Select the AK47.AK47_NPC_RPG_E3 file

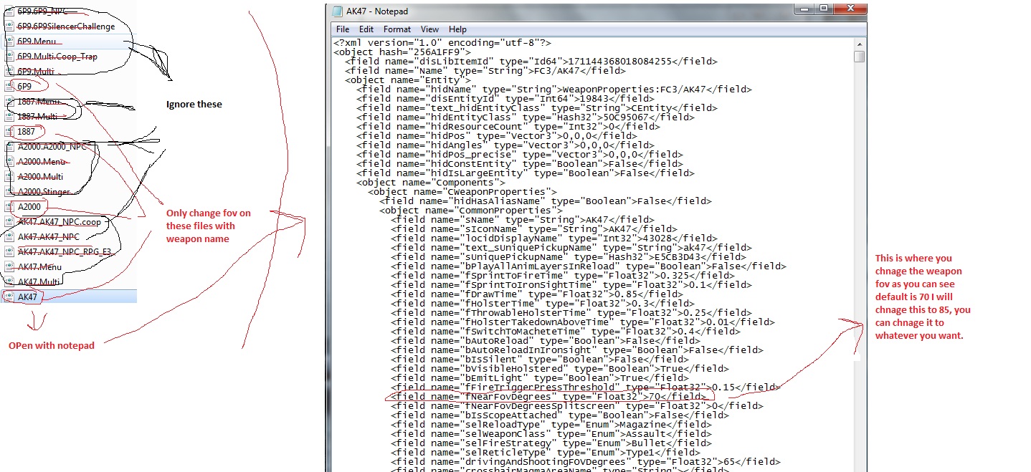(65, 251)
